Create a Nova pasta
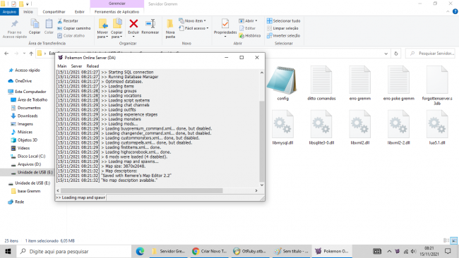The image size is (459, 258). 170,29
